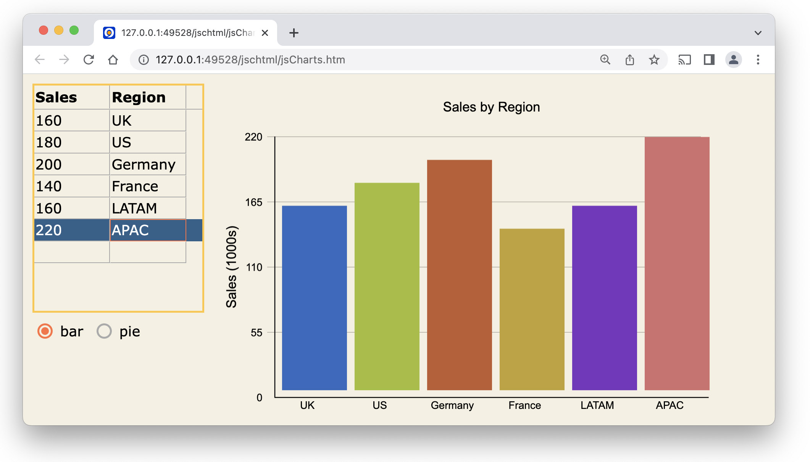
Task: Click the share icon in the toolbar
Action: [x=630, y=60]
